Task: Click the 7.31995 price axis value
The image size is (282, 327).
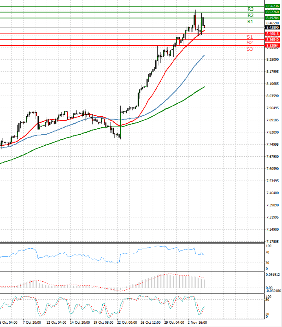Action: point(272,217)
